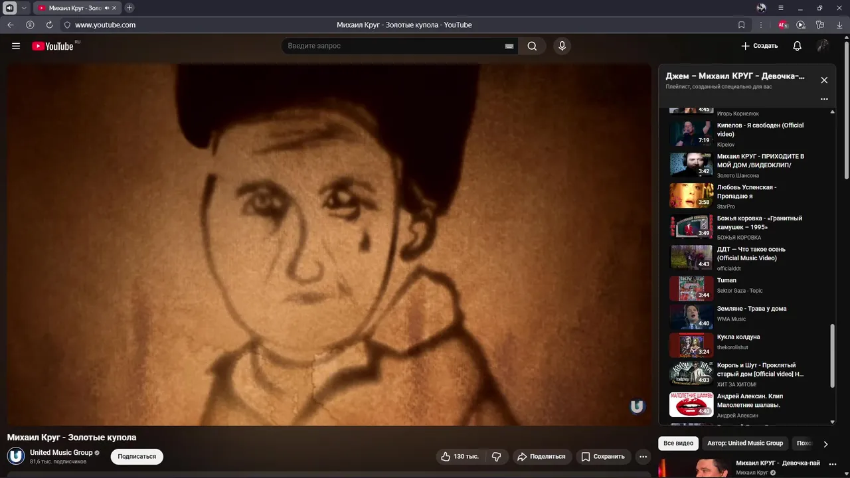Screen dimensions: 850x478
Task: Open Андрей Алексин Малолетние шалавы title
Action: (x=750, y=400)
